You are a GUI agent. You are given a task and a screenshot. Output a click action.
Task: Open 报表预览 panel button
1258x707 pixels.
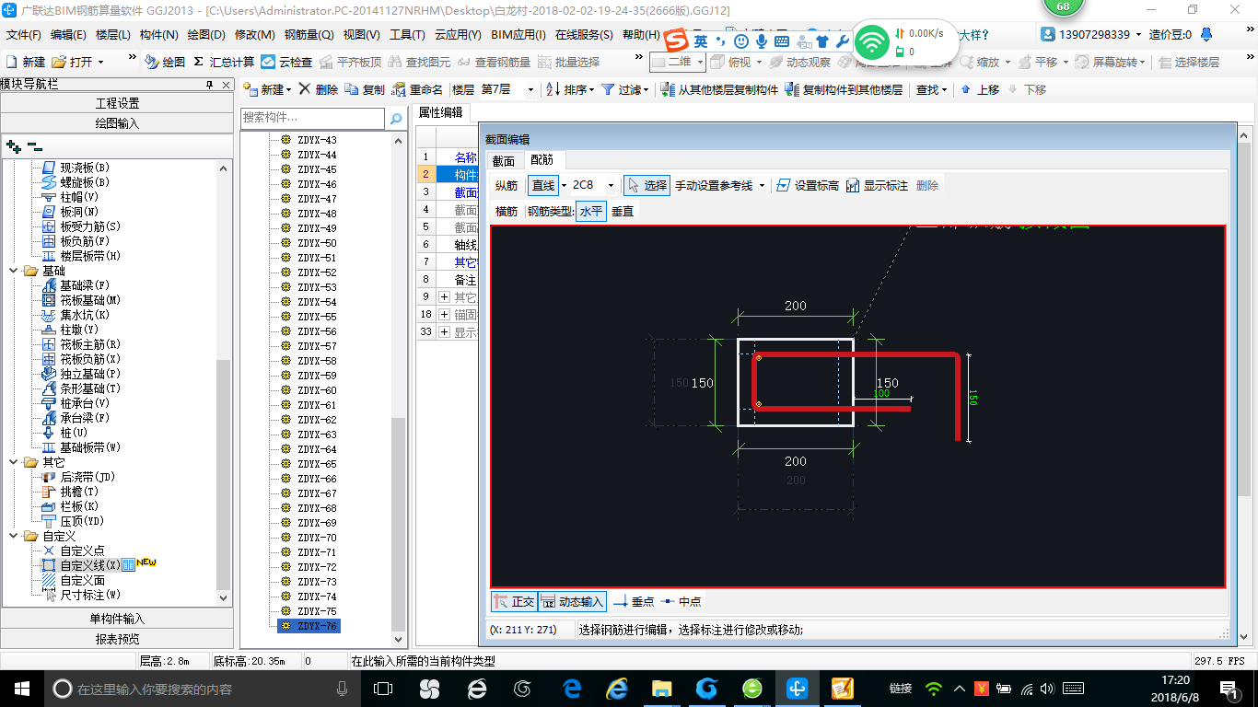coord(117,639)
